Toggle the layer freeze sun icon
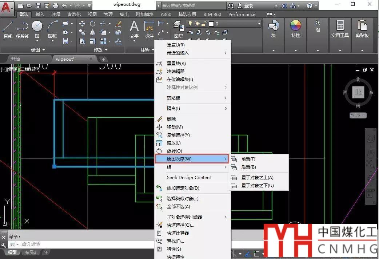This screenshot has width=379, height=259. (197, 24)
